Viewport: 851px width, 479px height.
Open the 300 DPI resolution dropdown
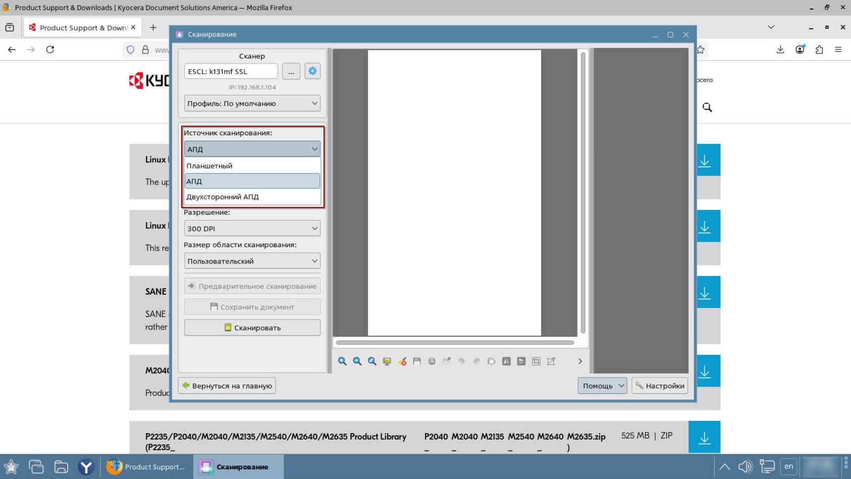click(252, 229)
